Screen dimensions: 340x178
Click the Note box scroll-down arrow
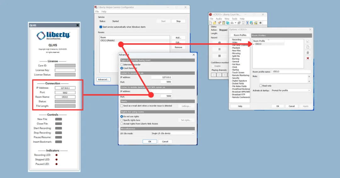click(x=309, y=81)
